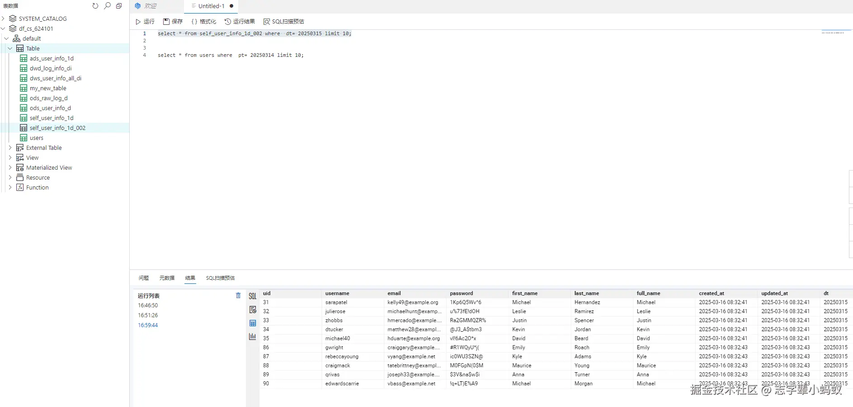Select last_name cell Hernandez

(587, 302)
